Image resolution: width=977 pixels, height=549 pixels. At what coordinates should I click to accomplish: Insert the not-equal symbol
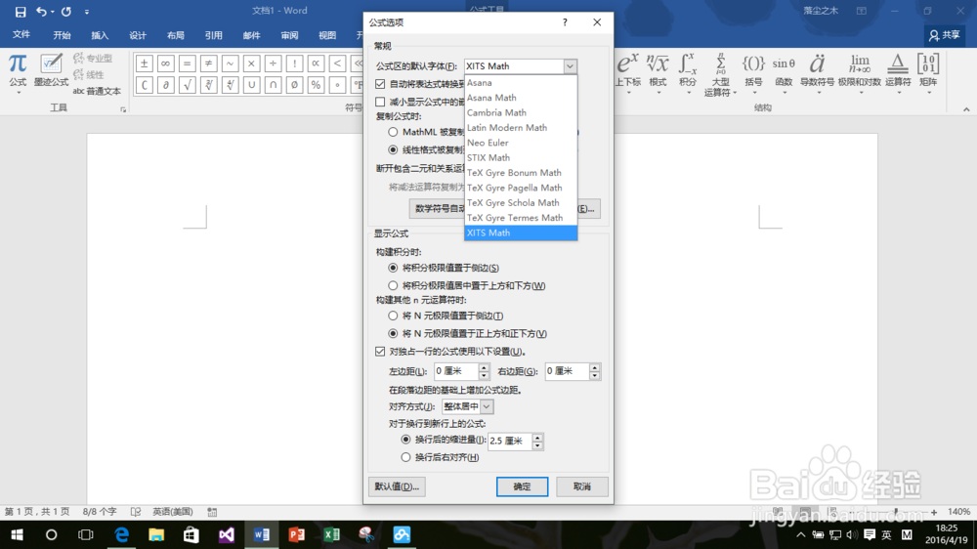(x=209, y=63)
